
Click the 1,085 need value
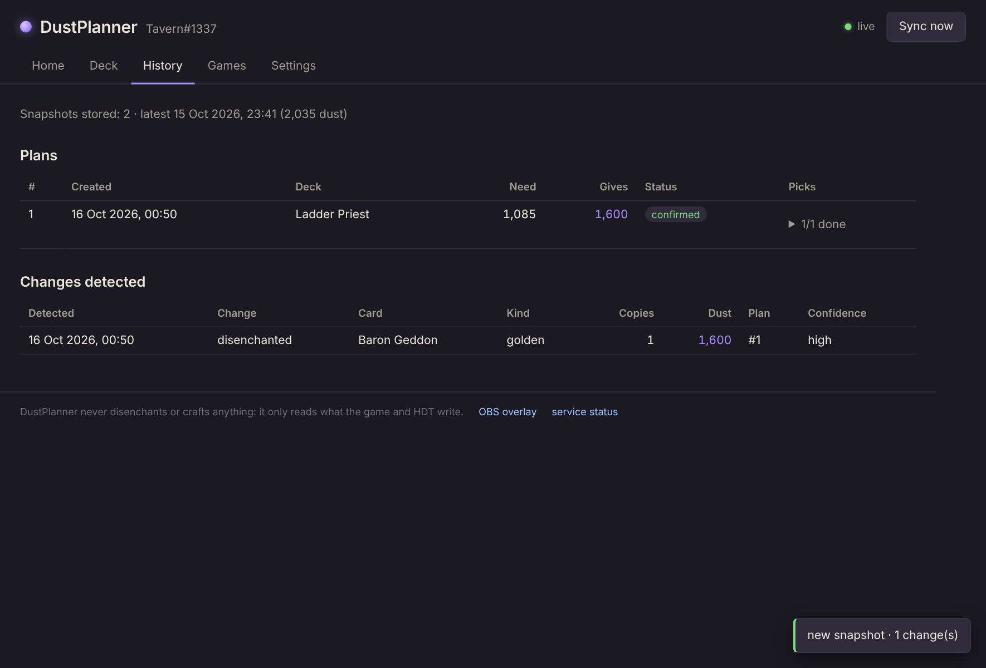coord(519,214)
